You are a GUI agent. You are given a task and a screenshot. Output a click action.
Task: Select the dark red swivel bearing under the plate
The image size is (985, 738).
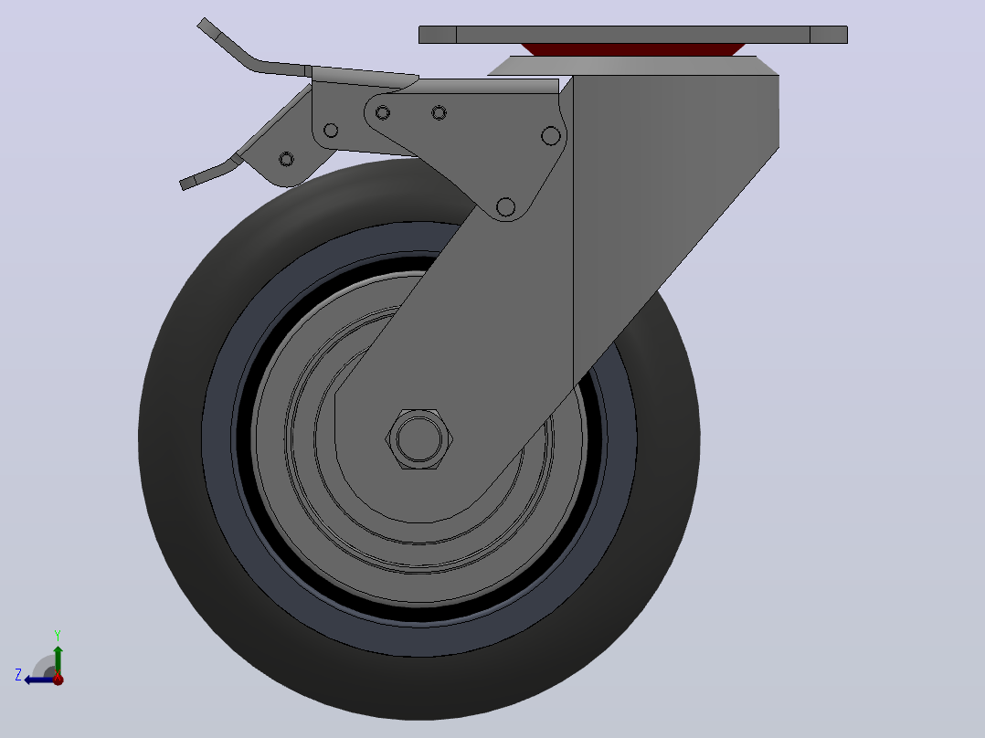(633, 49)
